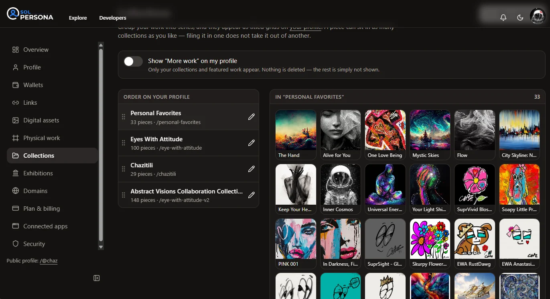Open Wallets page
Viewport: 550px width, 299px height.
click(x=53, y=85)
